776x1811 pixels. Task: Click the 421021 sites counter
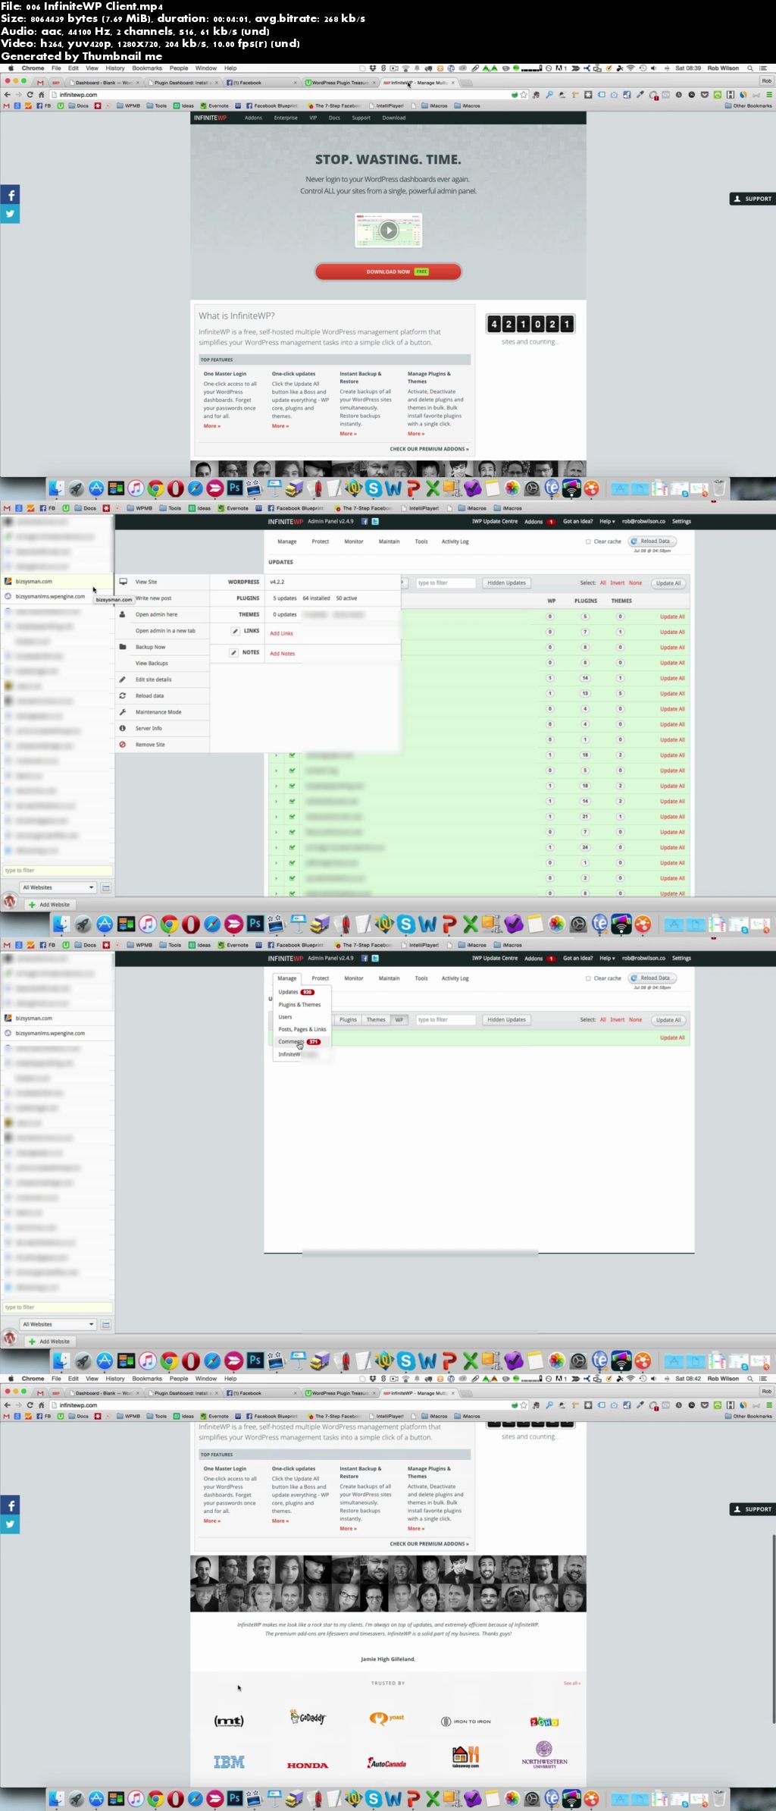click(x=530, y=324)
